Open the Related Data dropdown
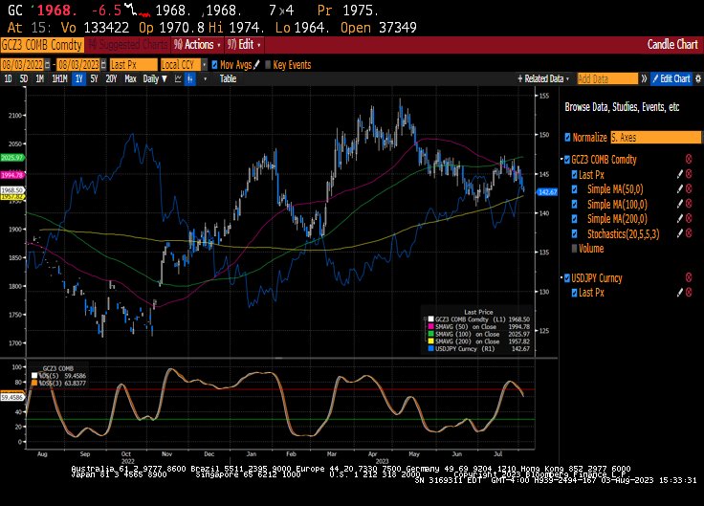The image size is (704, 506). [x=543, y=78]
